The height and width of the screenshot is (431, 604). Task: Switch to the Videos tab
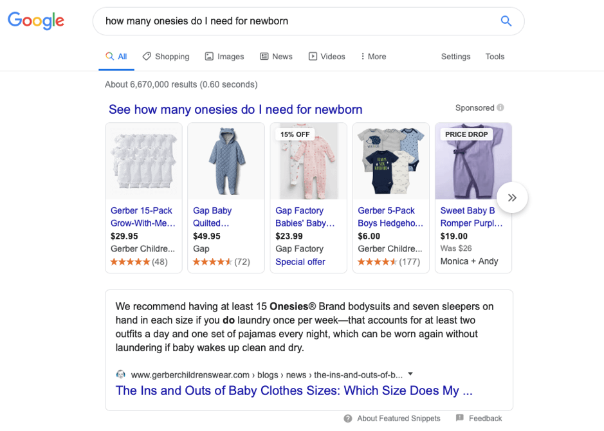tap(327, 57)
